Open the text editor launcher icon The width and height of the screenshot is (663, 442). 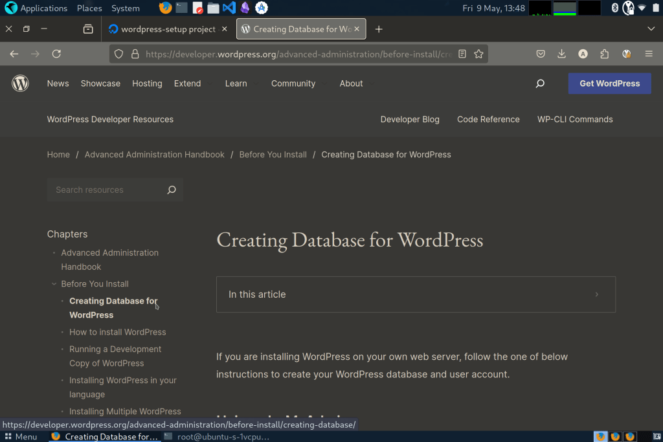click(x=197, y=8)
